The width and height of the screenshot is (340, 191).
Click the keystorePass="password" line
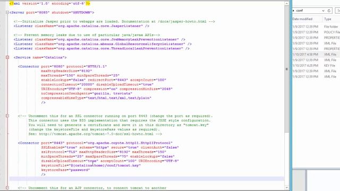point(65,170)
